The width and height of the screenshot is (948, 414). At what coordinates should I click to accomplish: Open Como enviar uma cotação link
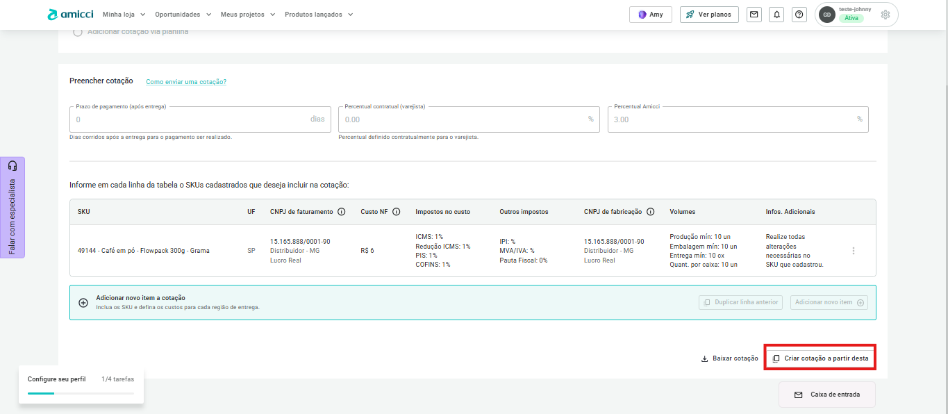click(186, 82)
